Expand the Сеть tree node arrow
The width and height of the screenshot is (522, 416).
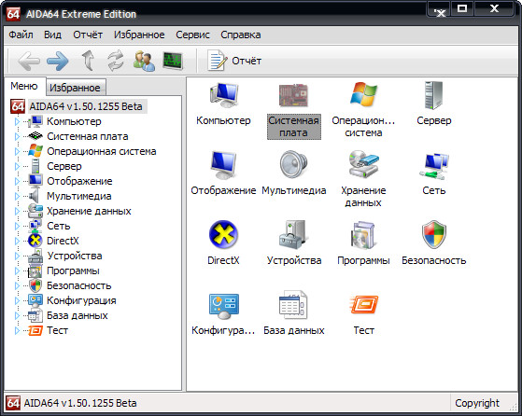pos(17,227)
